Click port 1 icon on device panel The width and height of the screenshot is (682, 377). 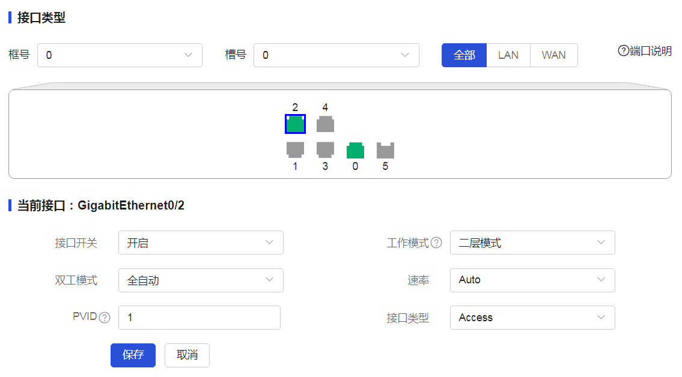pyautogui.click(x=295, y=149)
